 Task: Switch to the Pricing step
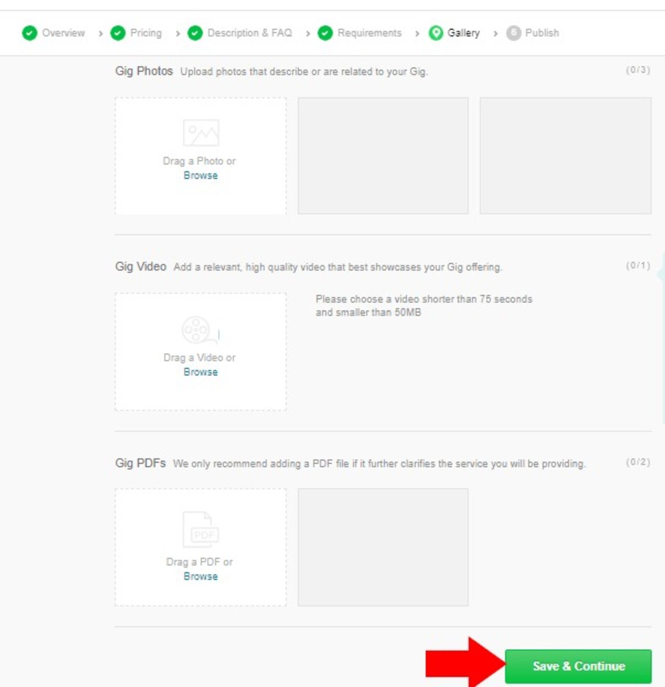tap(145, 33)
